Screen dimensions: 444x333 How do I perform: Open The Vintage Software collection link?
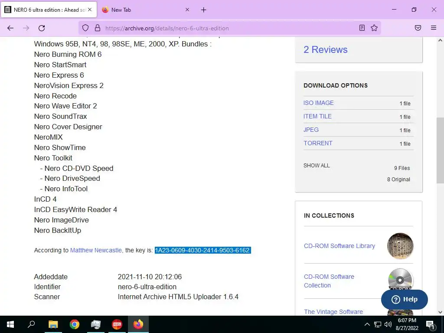pos(333,312)
